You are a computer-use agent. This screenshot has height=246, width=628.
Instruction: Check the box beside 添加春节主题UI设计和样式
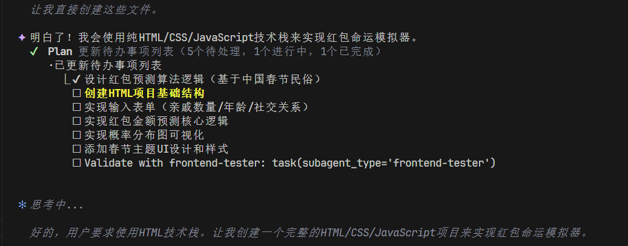click(x=76, y=148)
